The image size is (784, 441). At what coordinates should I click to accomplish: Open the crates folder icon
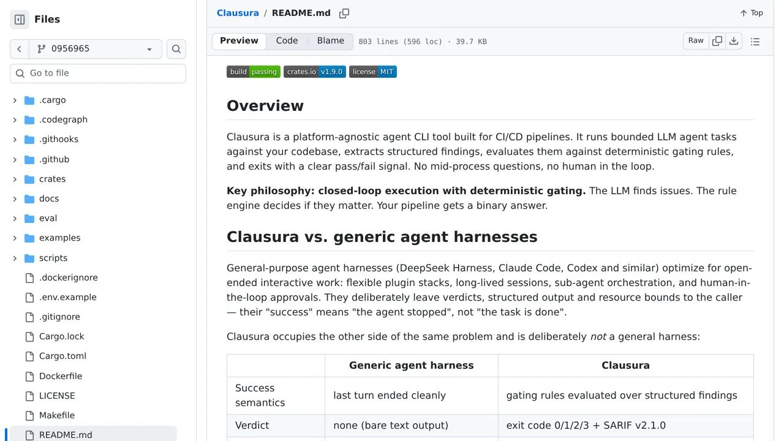(29, 179)
